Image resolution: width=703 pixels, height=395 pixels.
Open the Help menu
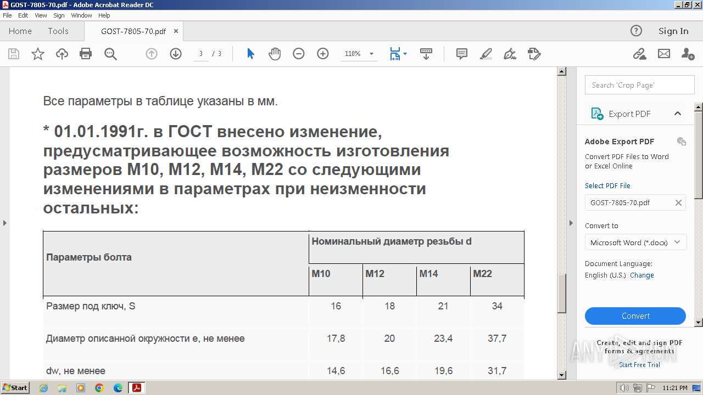104,15
